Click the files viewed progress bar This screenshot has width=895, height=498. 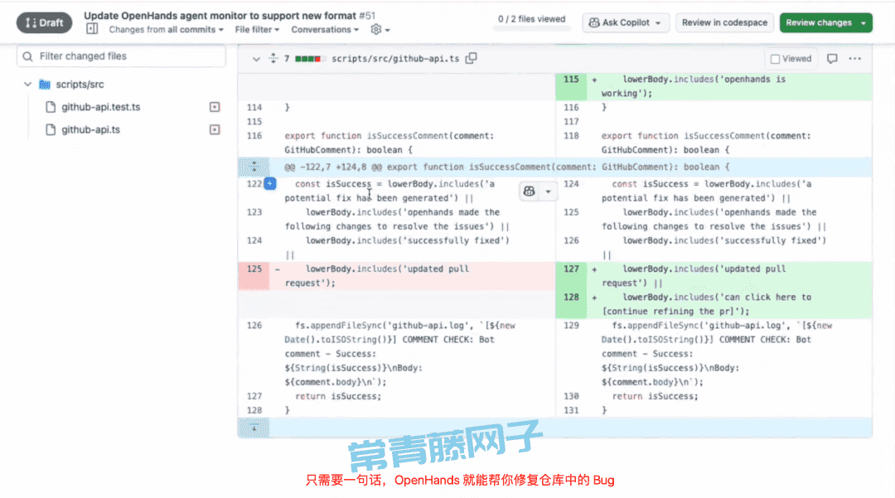pyautogui.click(x=531, y=28)
